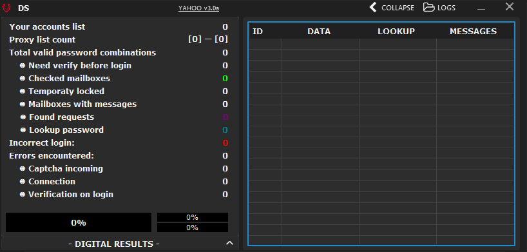Viewport: 527px width, 252px height.
Task: Click the LOOKUP column header
Action: (396, 32)
